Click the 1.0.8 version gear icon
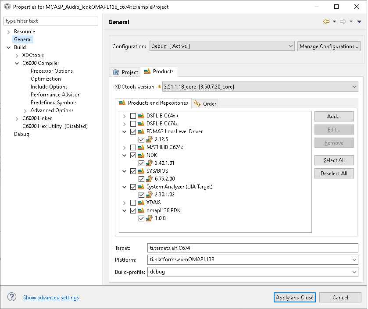The width and height of the screenshot is (368, 309). tap(150, 218)
